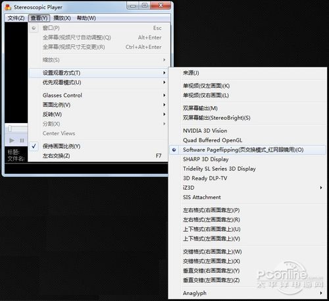Expand 分割(X) submenu
This screenshot has width=329, height=301.
coord(98,124)
